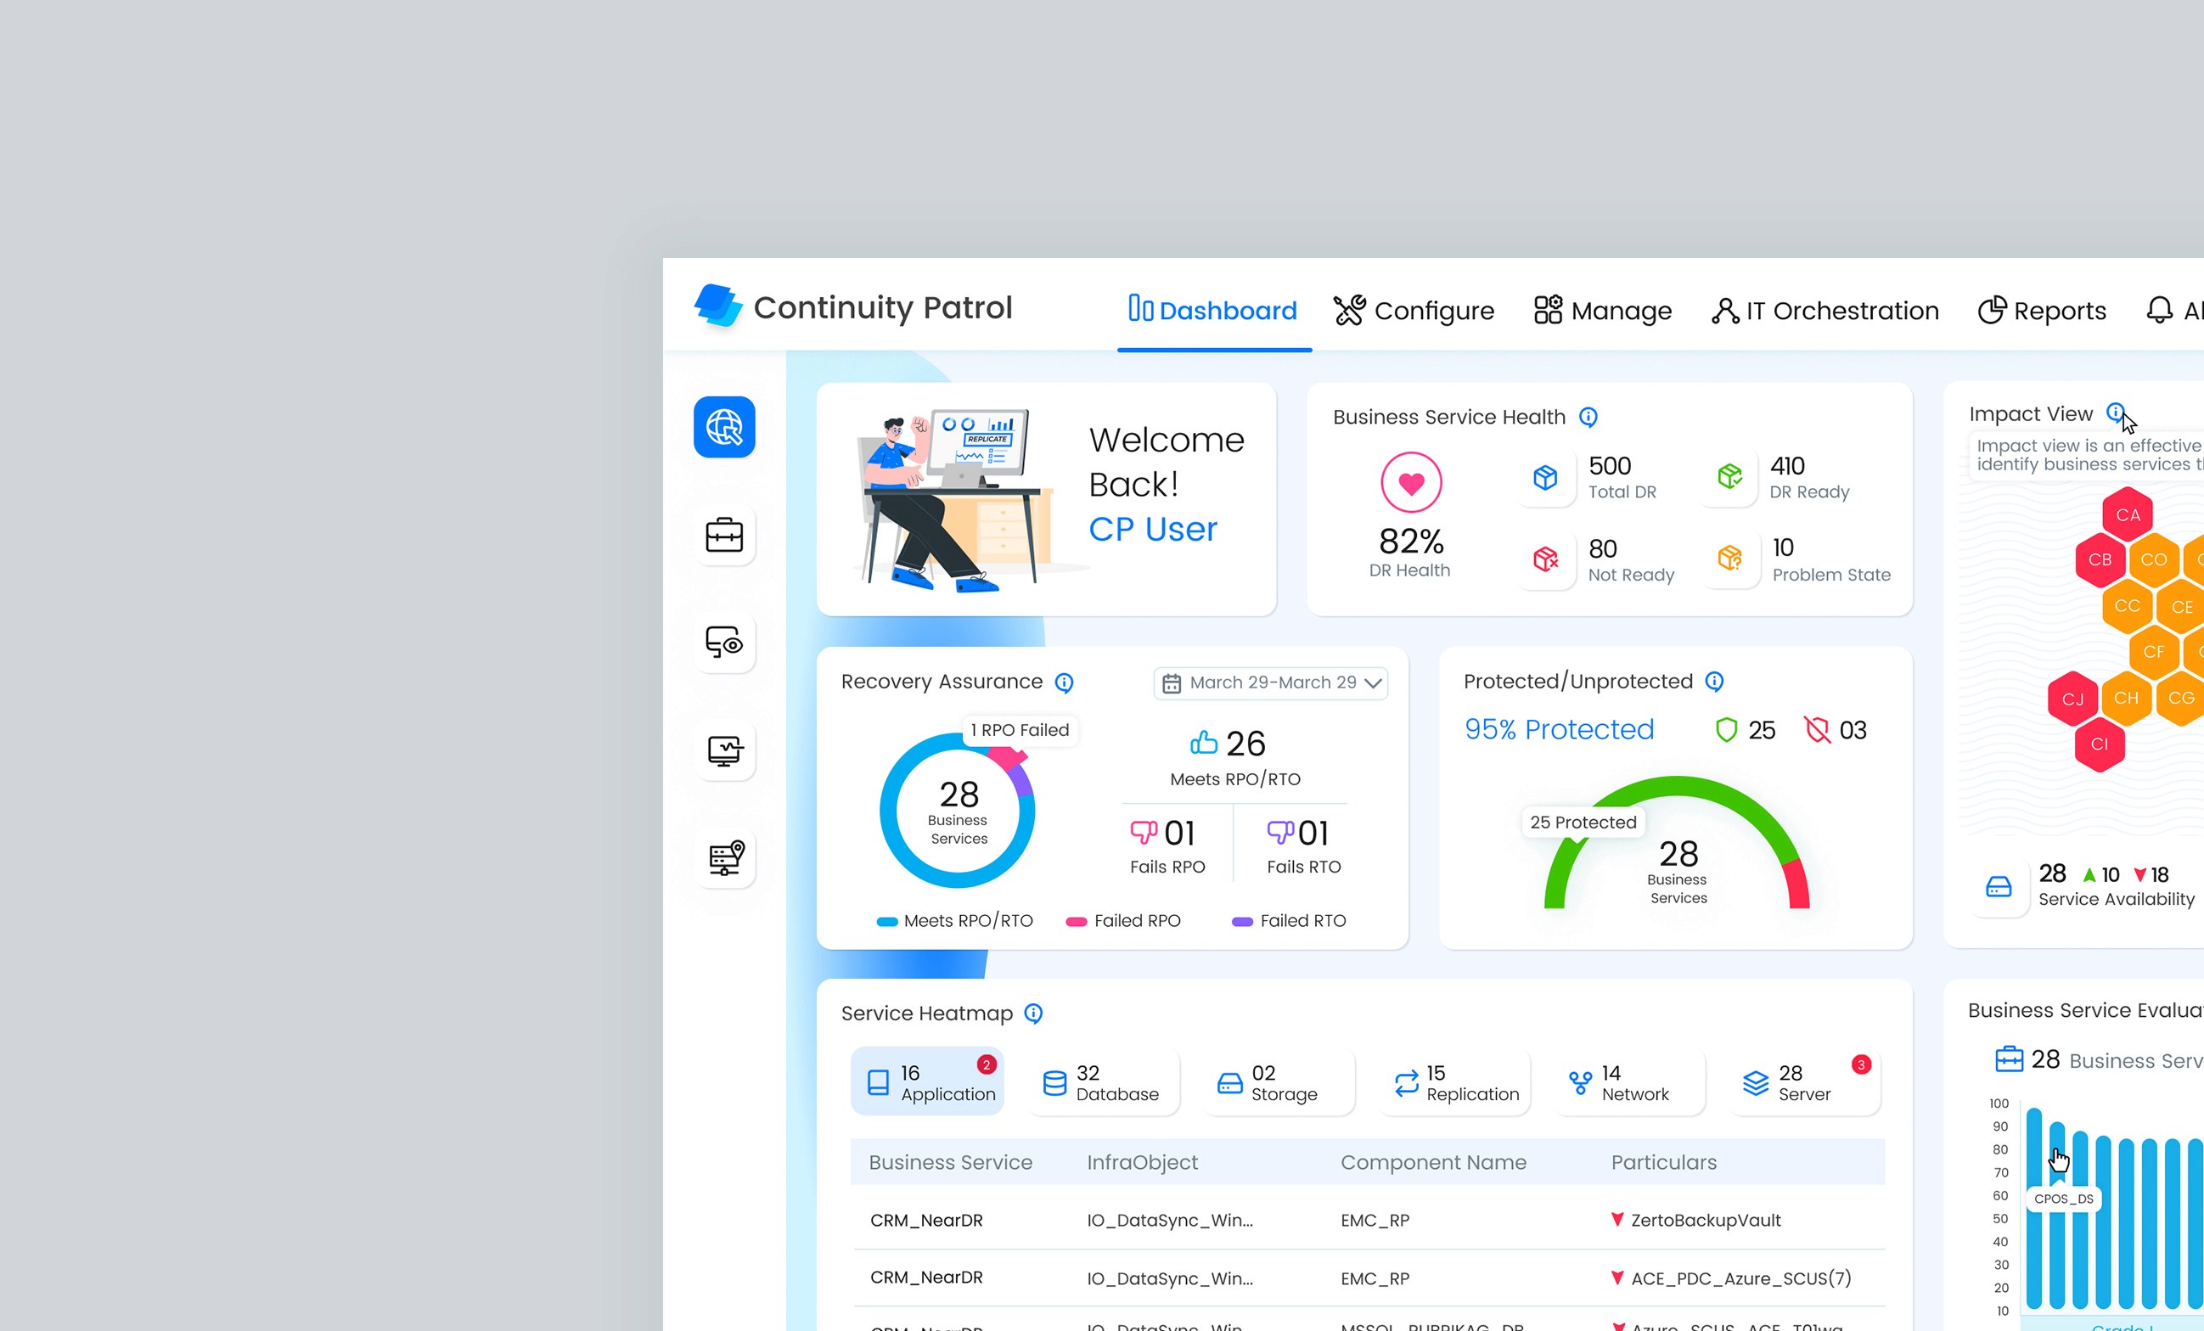Go to IT Orchestration tab
The image size is (2204, 1331).
click(x=1824, y=311)
